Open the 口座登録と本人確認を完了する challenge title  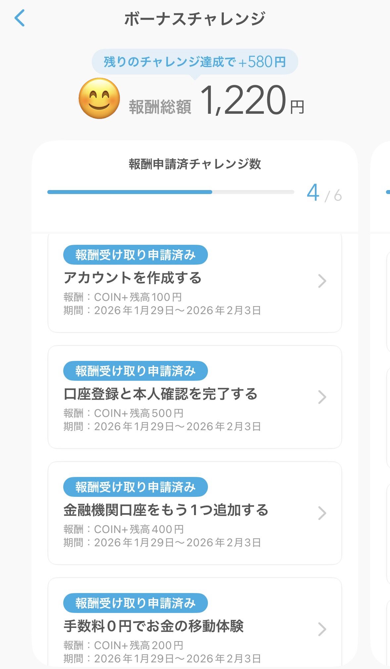coord(161,394)
